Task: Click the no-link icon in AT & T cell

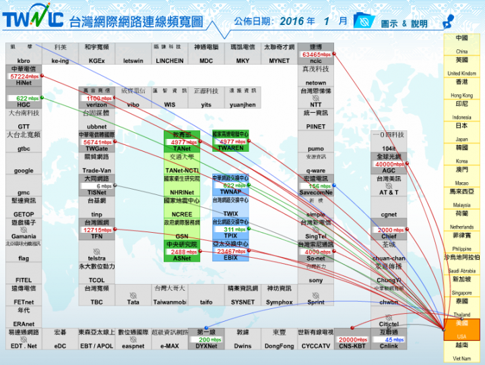Action: (x=389, y=186)
